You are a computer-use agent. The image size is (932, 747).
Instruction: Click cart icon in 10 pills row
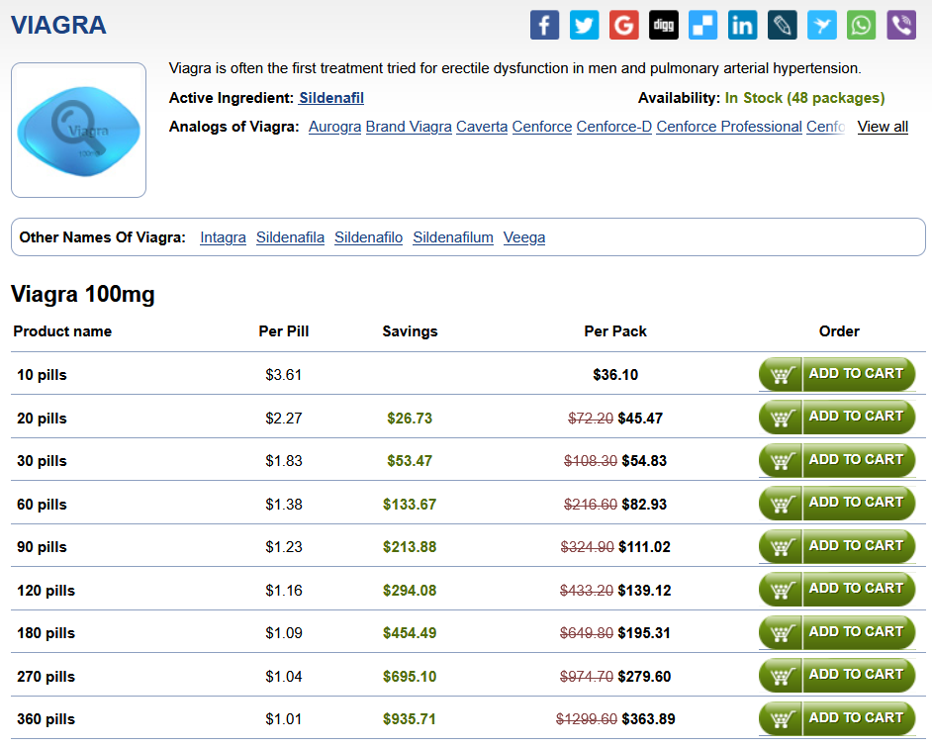coord(781,374)
